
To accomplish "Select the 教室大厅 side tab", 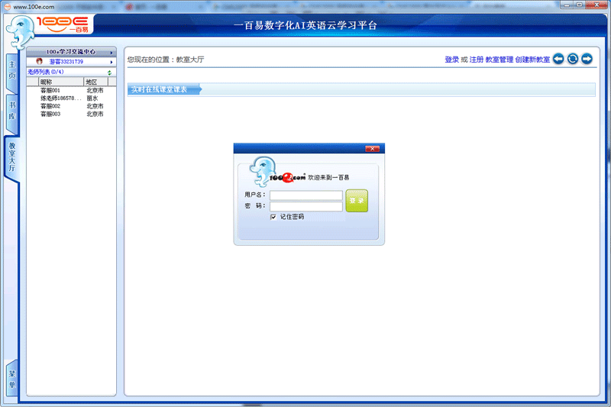I will pyautogui.click(x=12, y=157).
